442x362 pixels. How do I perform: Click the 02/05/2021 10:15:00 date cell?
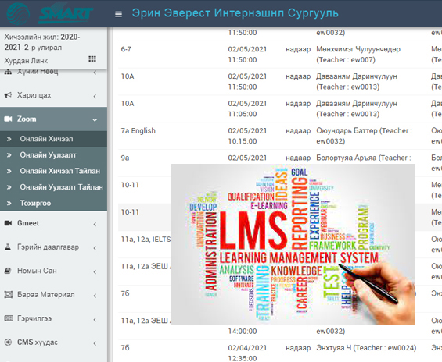pos(247,136)
